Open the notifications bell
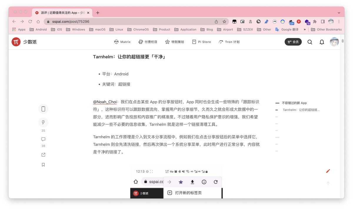 (322, 42)
